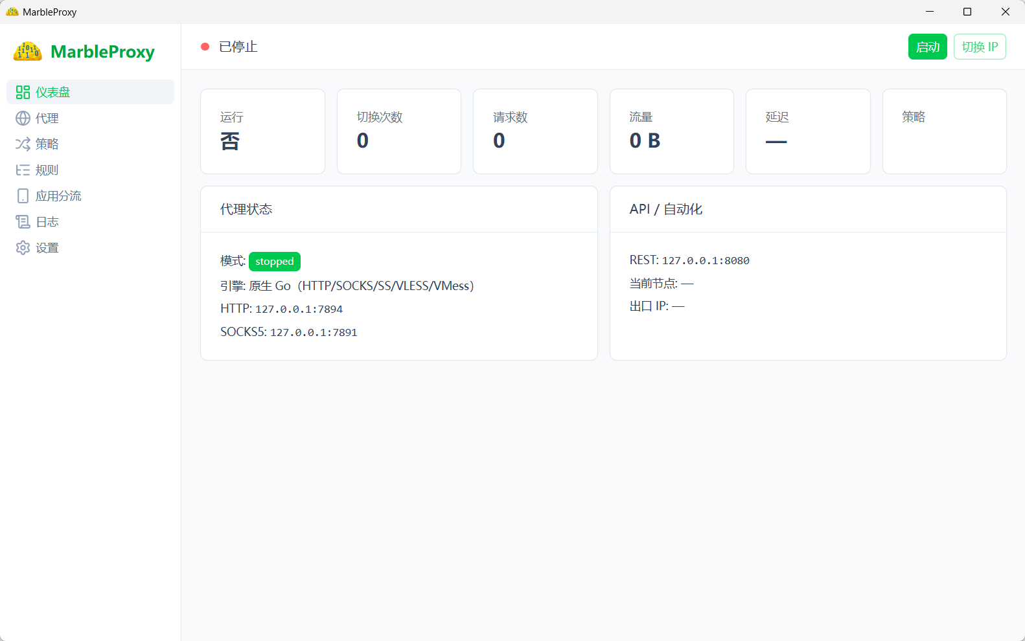Click the globe icon for 代理
Image resolution: width=1025 pixels, height=641 pixels.
pyautogui.click(x=23, y=118)
